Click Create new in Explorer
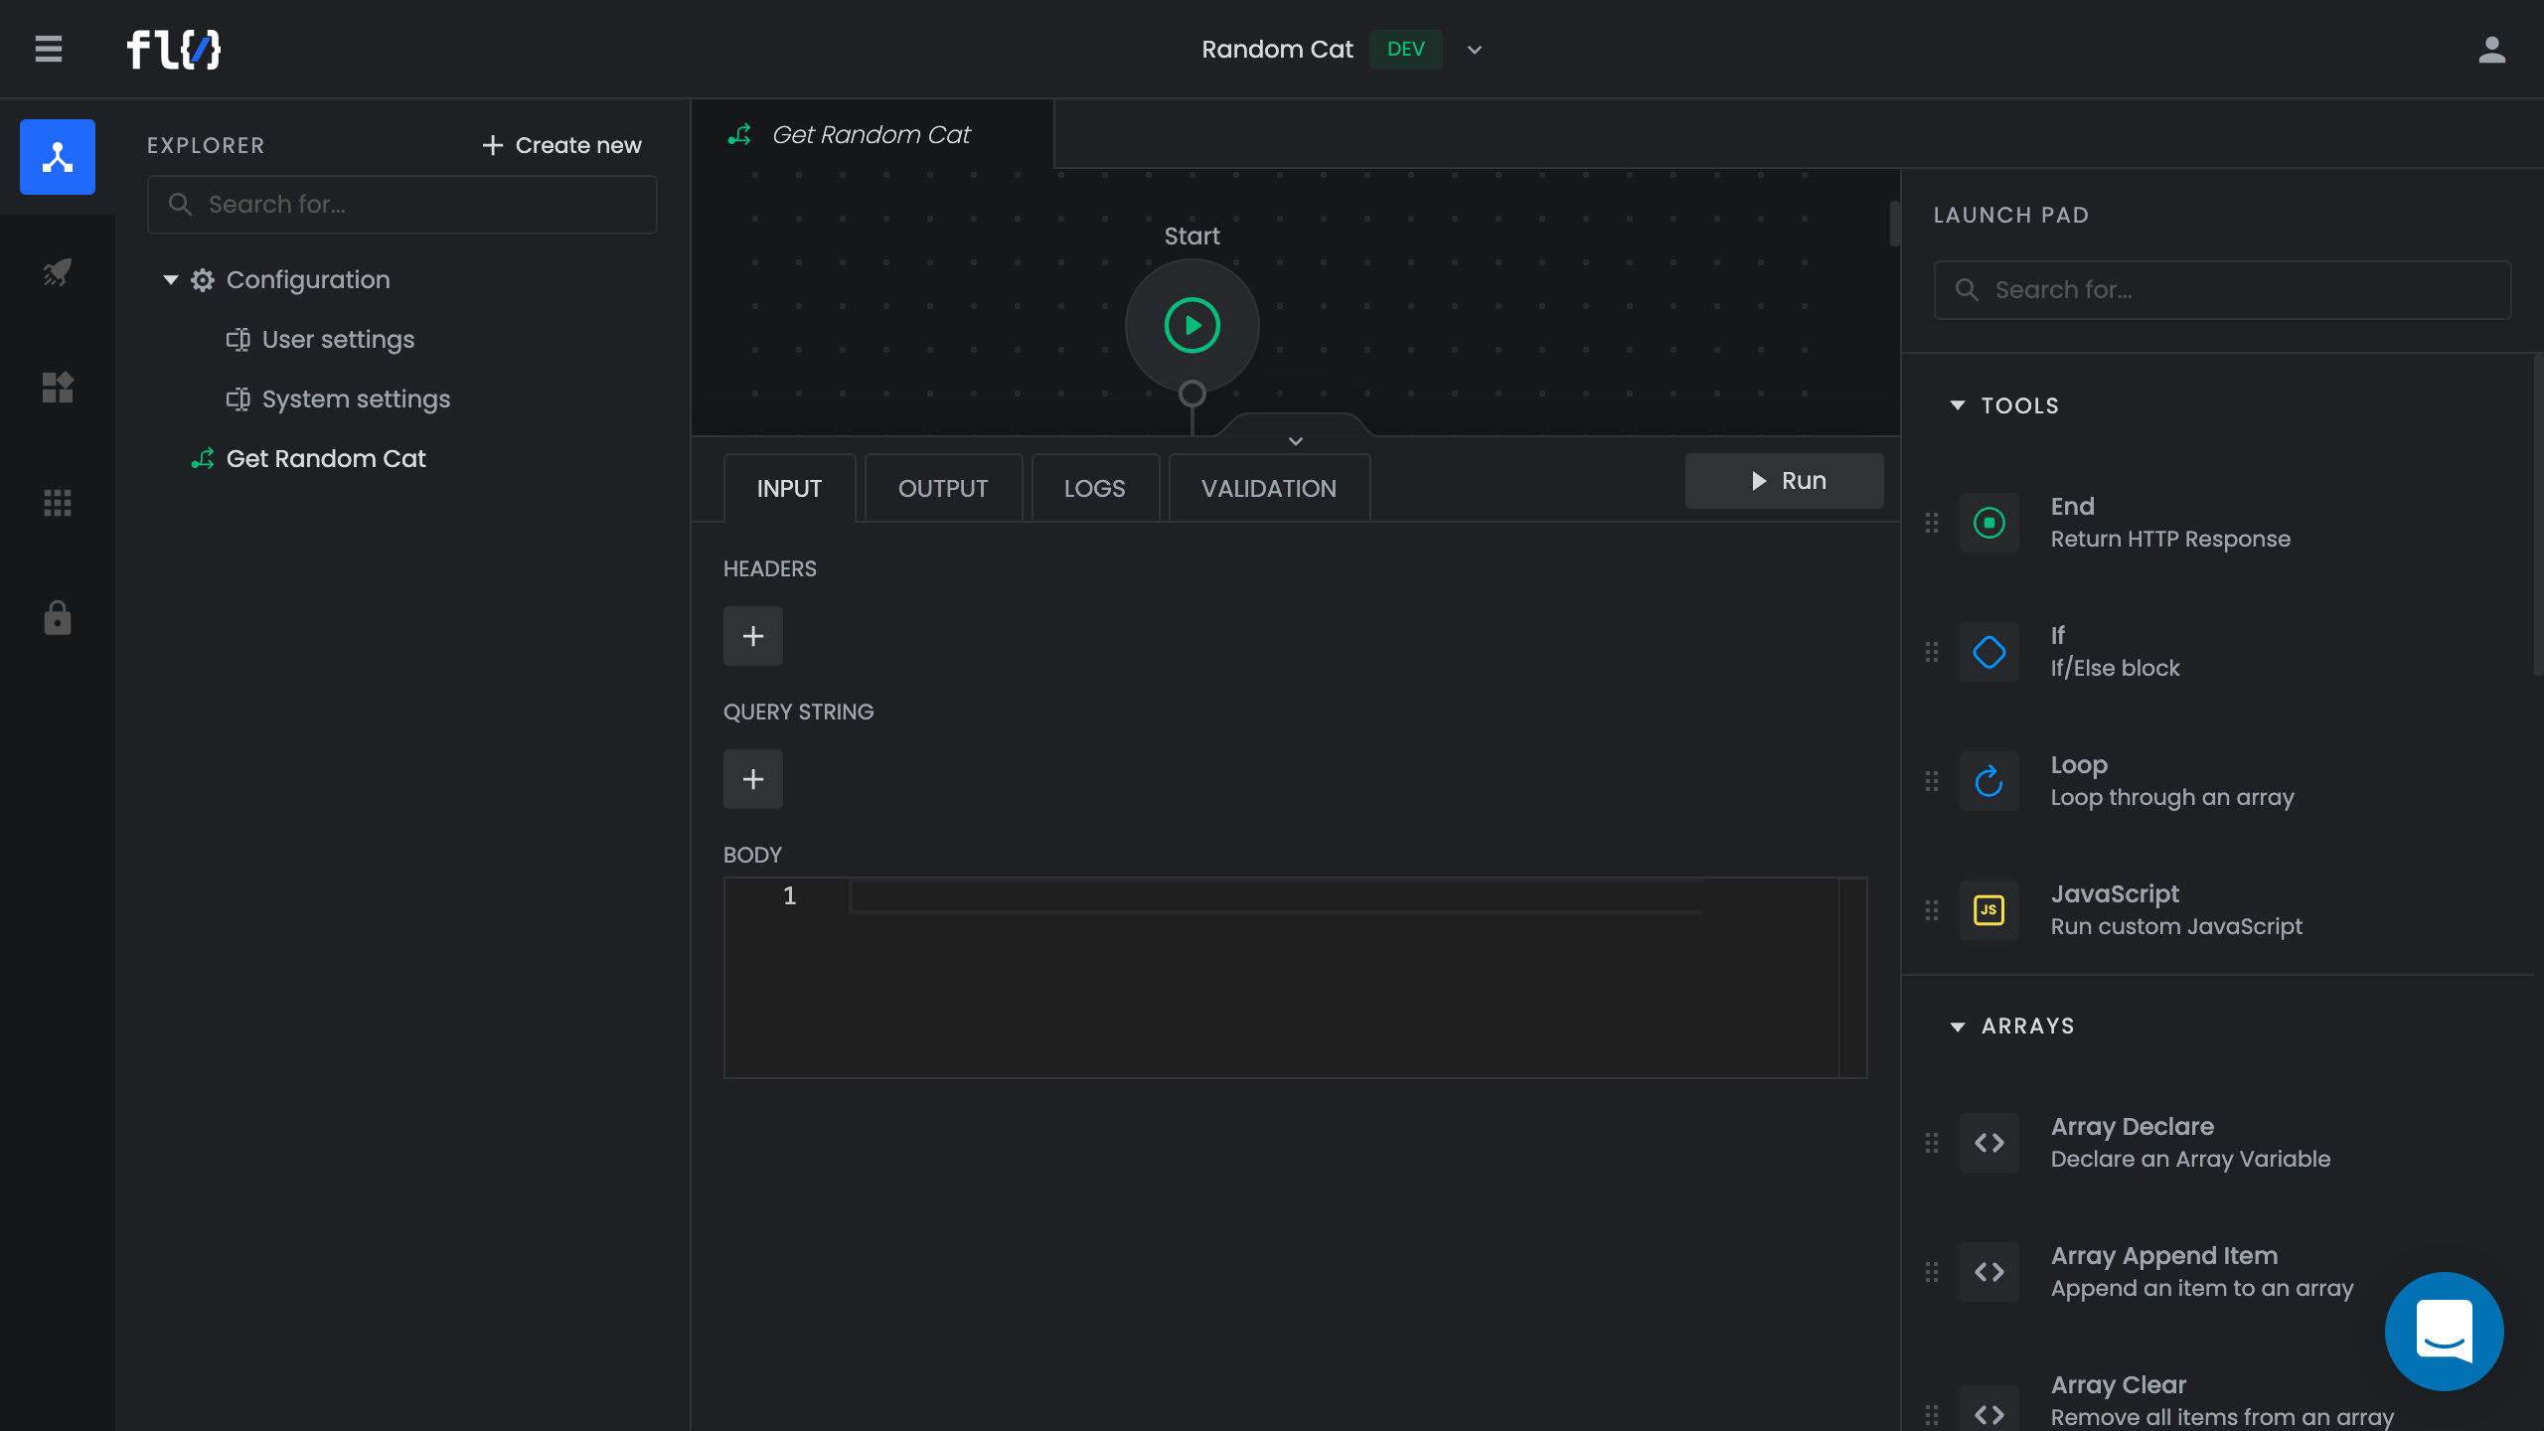 click(x=561, y=145)
